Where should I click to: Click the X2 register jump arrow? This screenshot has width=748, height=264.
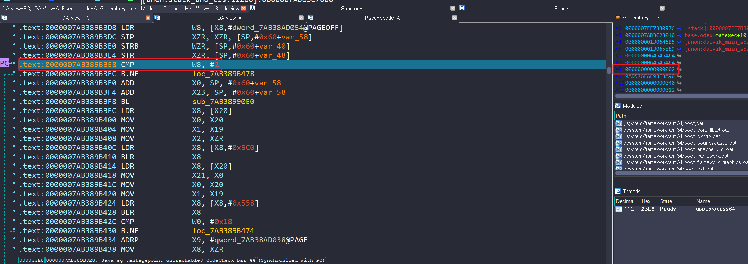[x=679, y=28]
